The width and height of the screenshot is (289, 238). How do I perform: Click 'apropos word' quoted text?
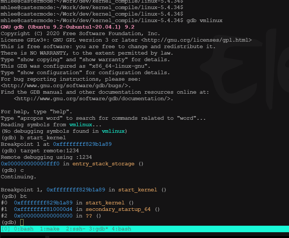pos(40,118)
